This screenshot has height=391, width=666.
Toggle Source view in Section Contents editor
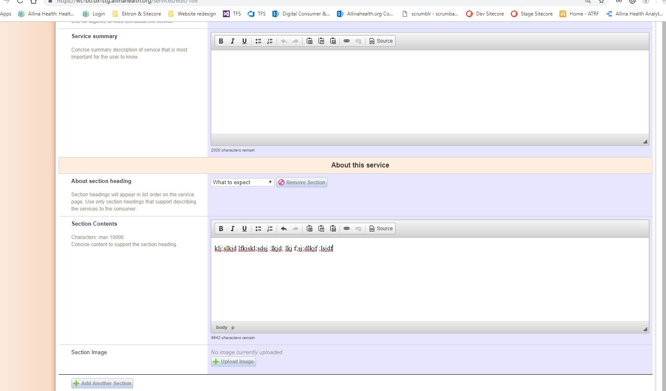point(381,229)
